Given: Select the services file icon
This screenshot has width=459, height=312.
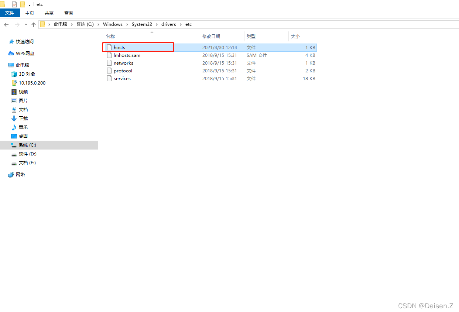Looking at the screenshot, I should 109,78.
